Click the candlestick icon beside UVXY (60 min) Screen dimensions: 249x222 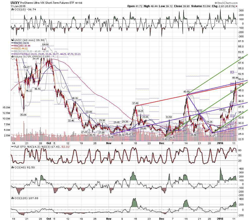click(x=12, y=40)
